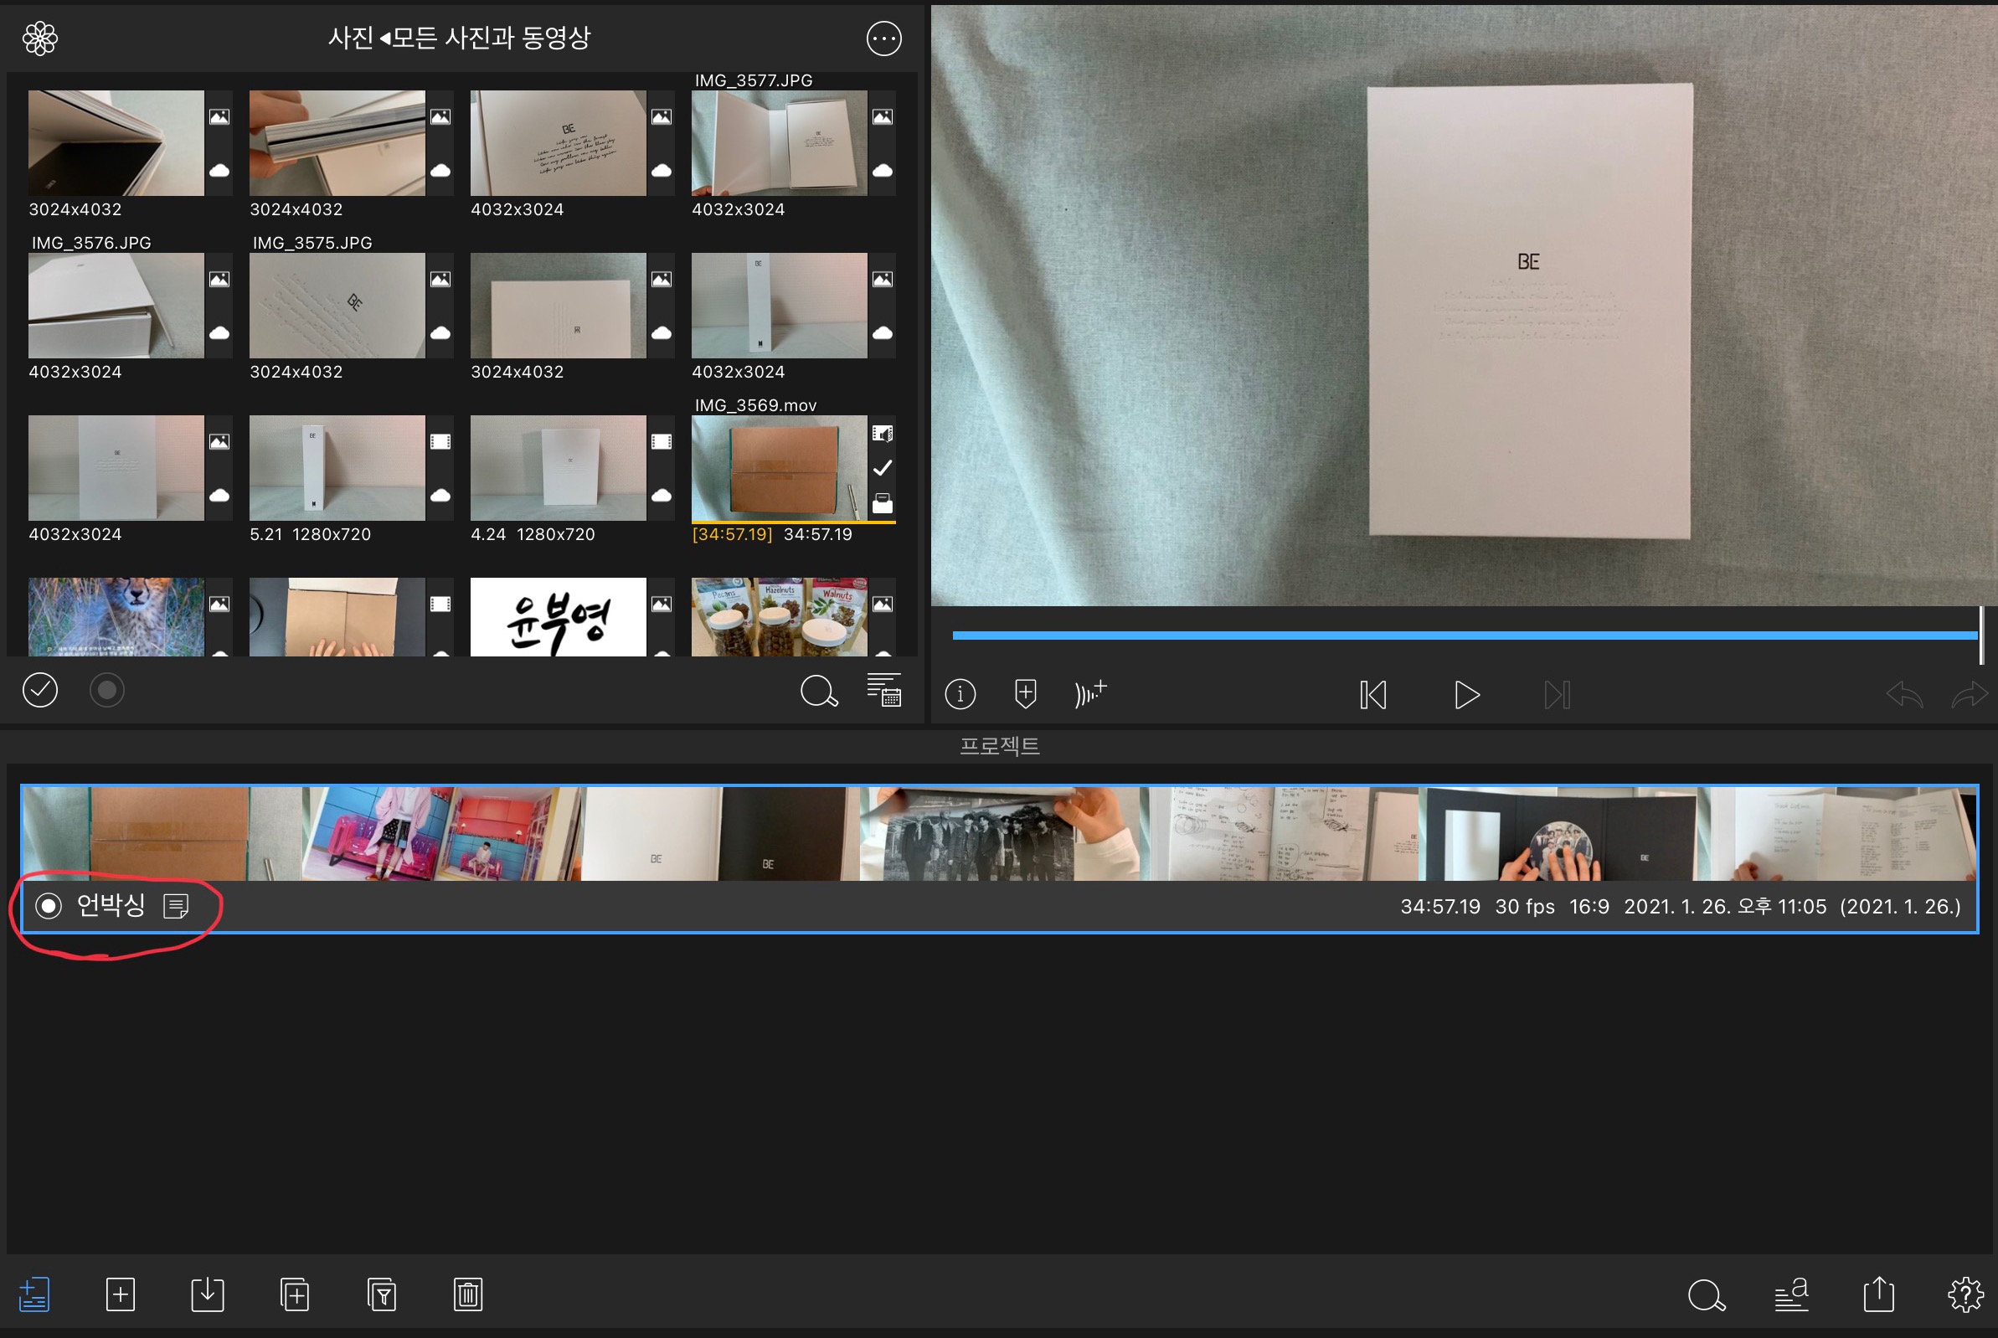Open settings and help gear icon
The height and width of the screenshot is (1338, 1998).
pyautogui.click(x=1965, y=1294)
